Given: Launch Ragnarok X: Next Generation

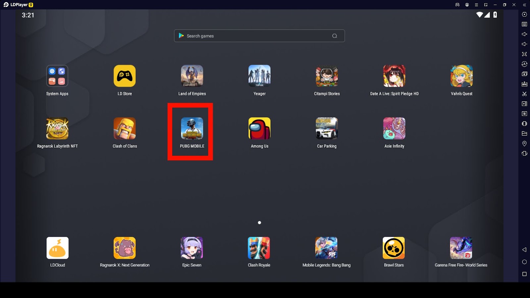Looking at the screenshot, I should pyautogui.click(x=125, y=248).
